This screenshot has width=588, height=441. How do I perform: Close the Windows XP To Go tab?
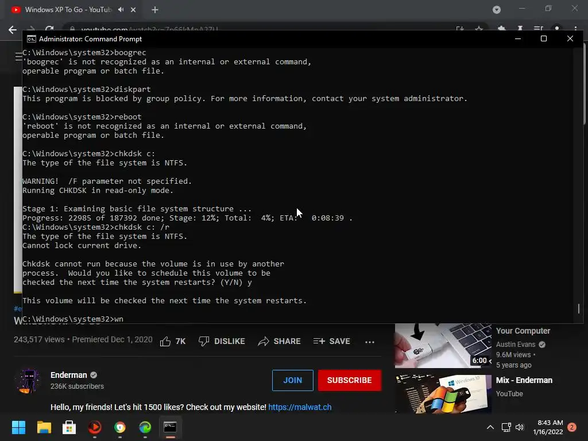coord(133,10)
